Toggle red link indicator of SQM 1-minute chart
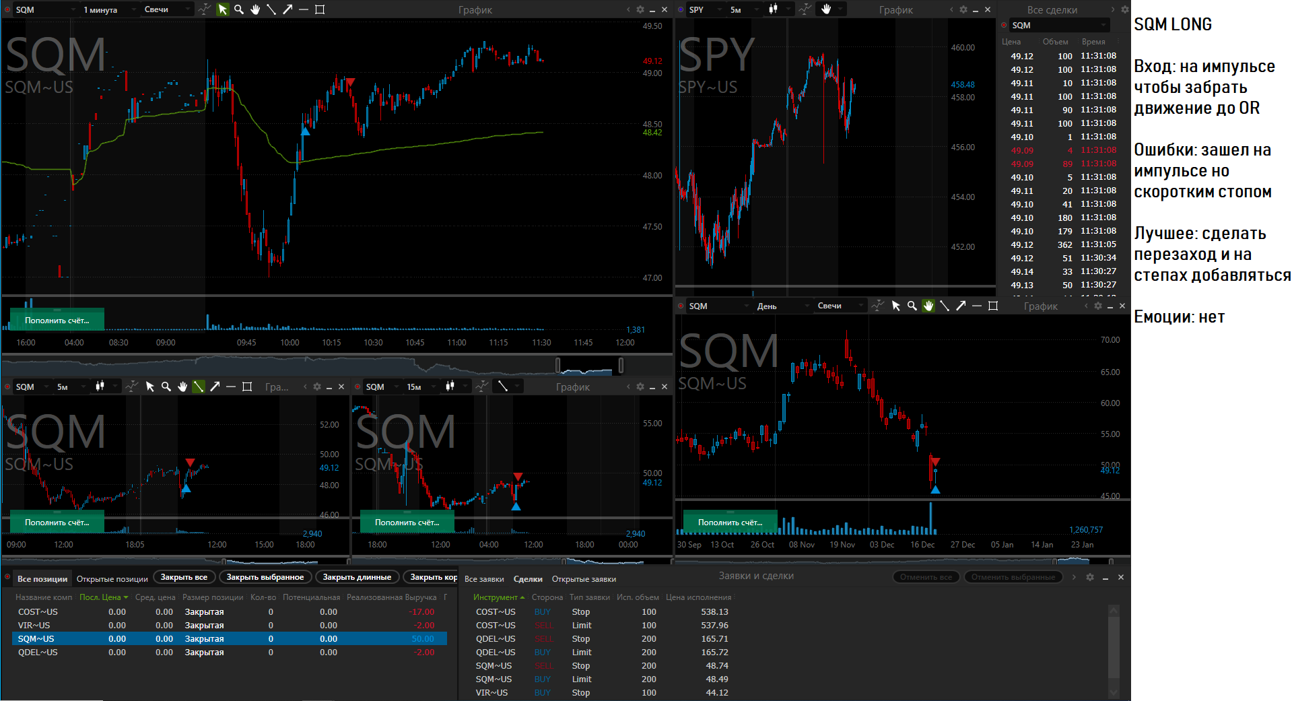1292x701 pixels. [7, 9]
